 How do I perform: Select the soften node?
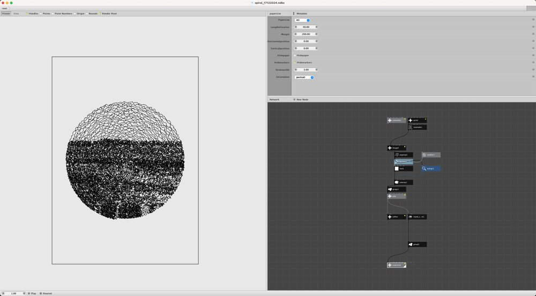coord(397,217)
